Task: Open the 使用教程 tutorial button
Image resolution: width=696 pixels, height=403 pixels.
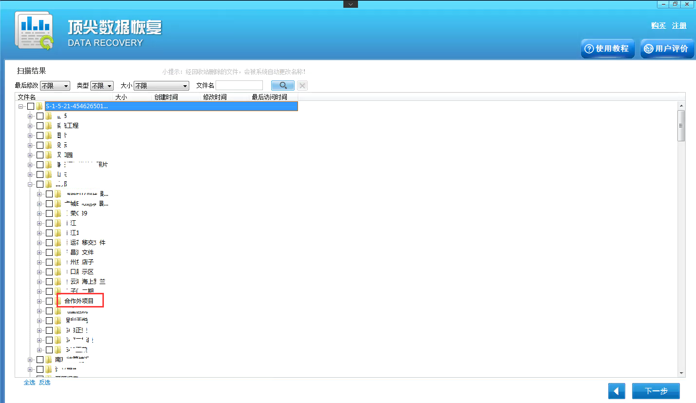Action: (607, 49)
